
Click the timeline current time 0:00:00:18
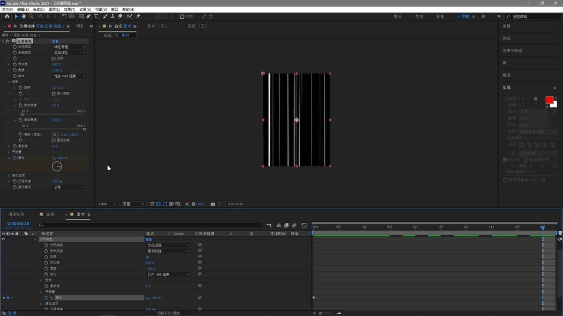pyautogui.click(x=18, y=224)
